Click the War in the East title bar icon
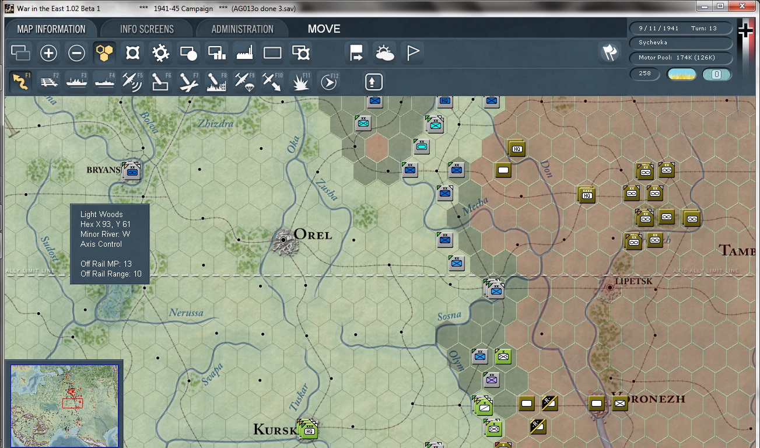Image resolution: width=760 pixels, height=448 pixels. tap(9, 8)
